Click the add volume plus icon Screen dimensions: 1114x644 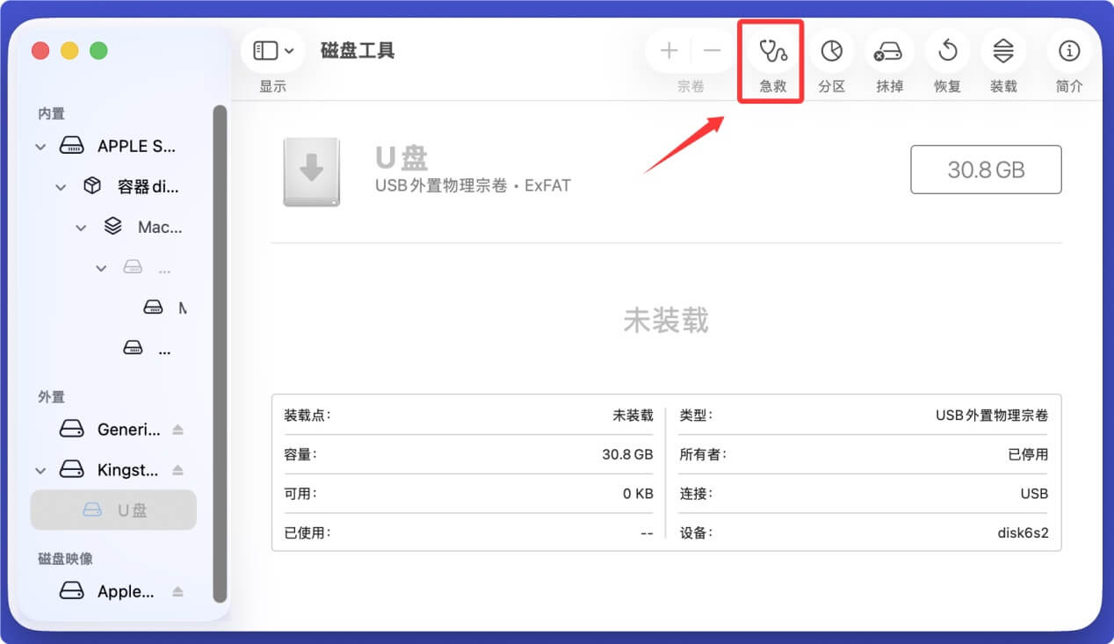[x=668, y=51]
